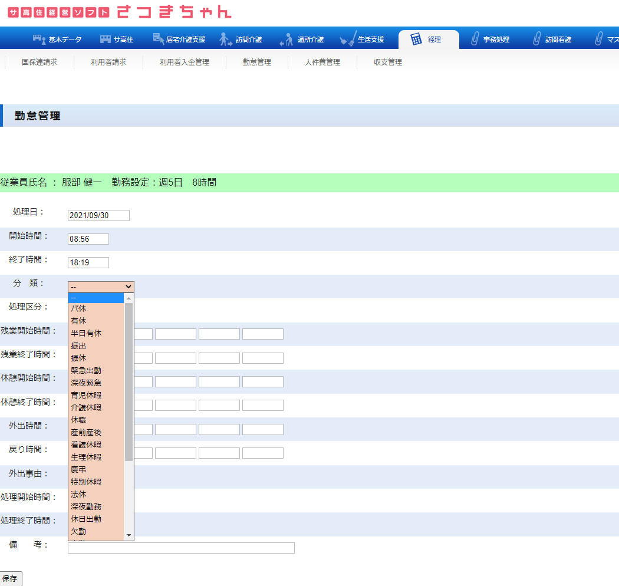Screen dimensions: 619x586
Task: Open the 事務処理 paperclip icon
Action: coord(475,39)
